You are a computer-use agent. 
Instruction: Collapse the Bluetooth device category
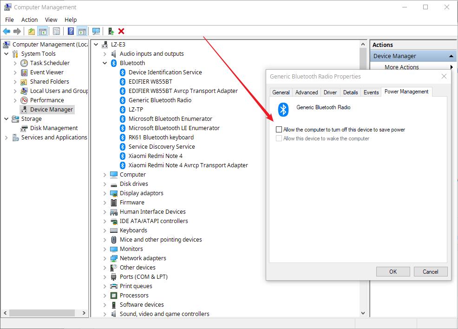tap(105, 63)
